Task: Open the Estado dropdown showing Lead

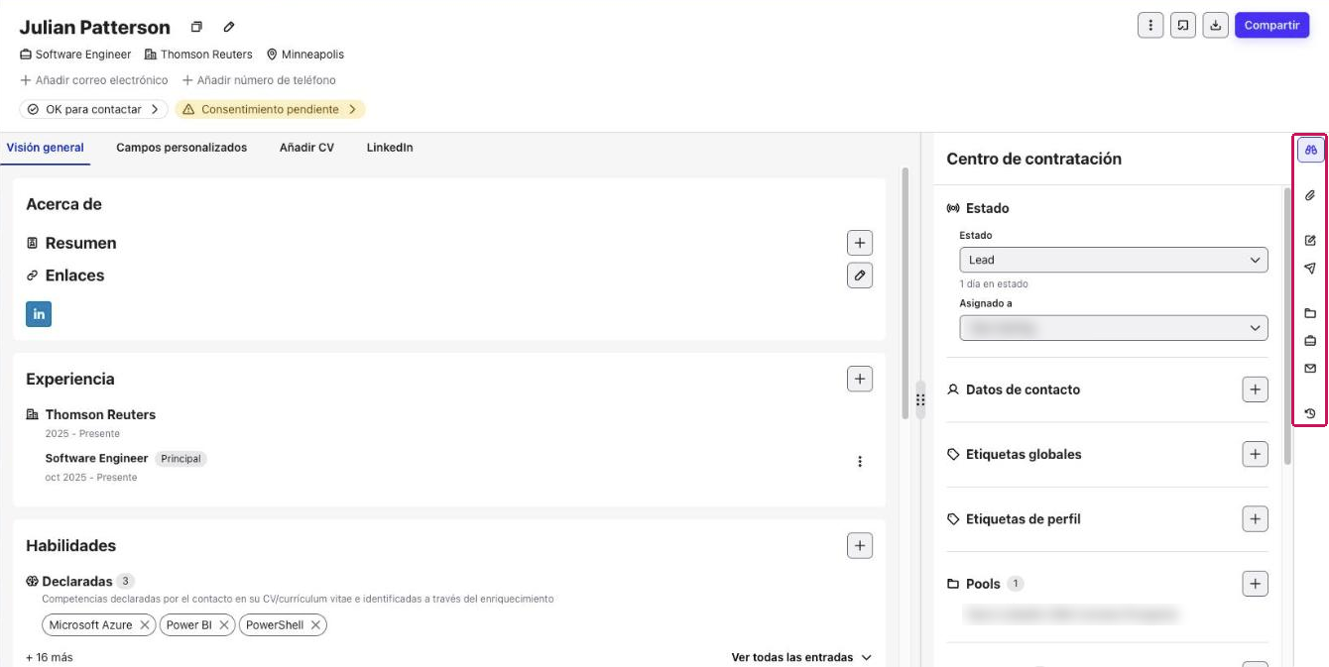Action: (1114, 260)
